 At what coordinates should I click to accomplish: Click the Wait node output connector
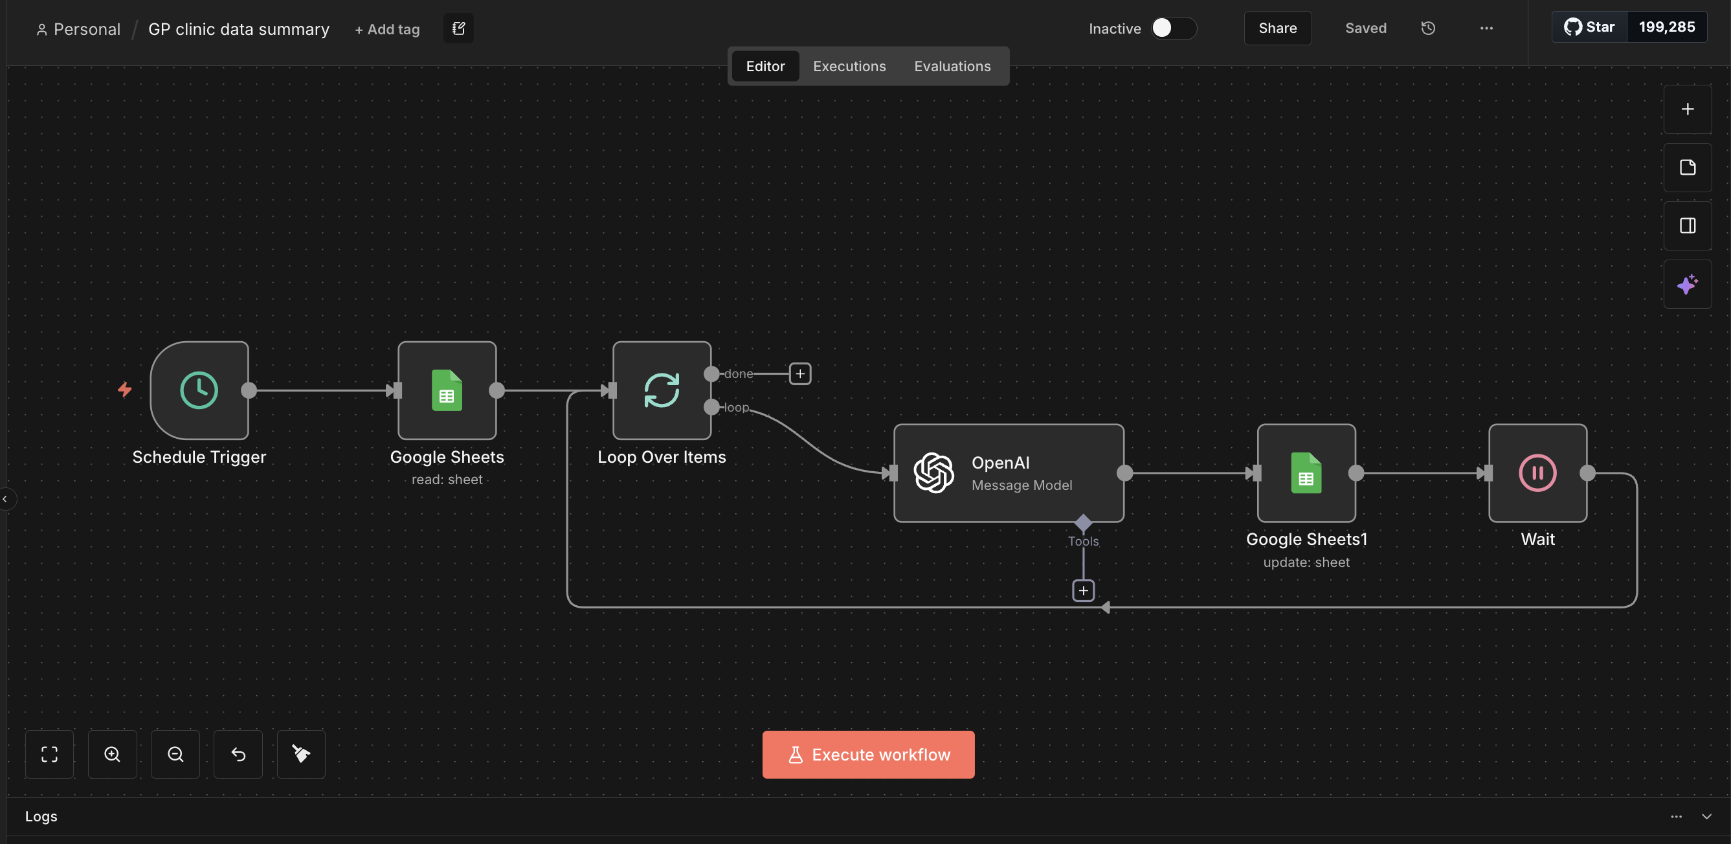pyautogui.click(x=1587, y=473)
